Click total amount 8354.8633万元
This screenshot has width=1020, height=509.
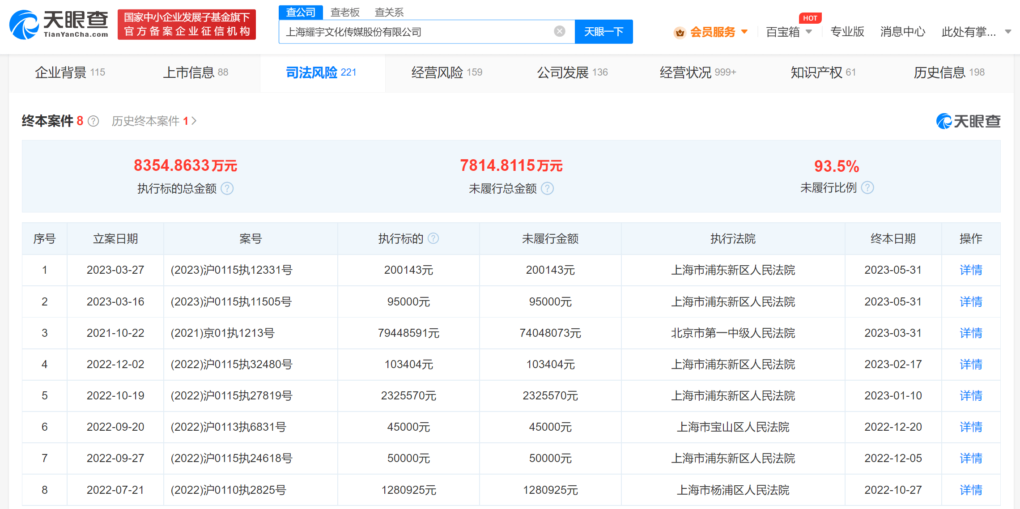click(185, 165)
